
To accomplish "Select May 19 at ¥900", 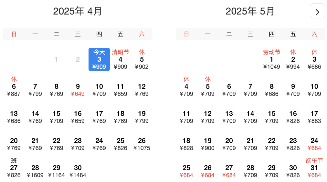I will pyautogui.click(x=208, y=144).
